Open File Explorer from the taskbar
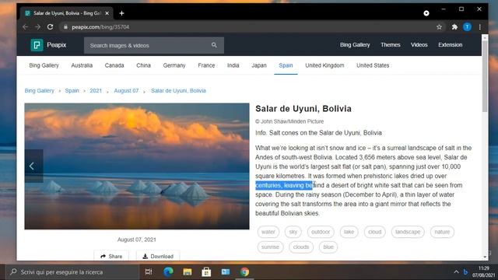 tap(187, 271)
